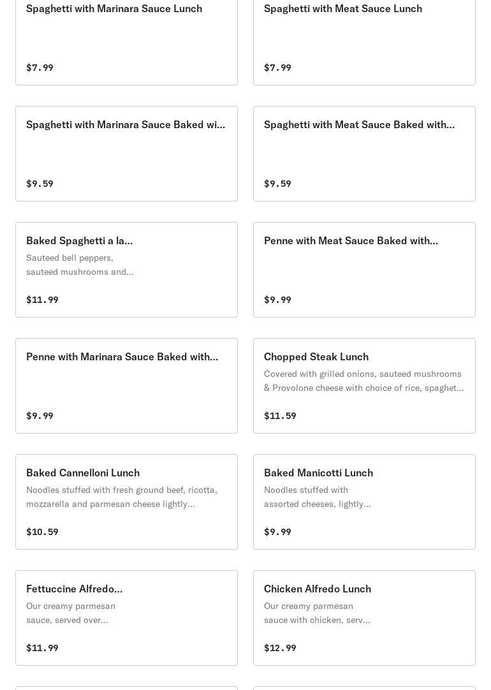Click the Chicken Alfredo Lunch title
Viewport: 491px width, 690px height.
(x=318, y=589)
